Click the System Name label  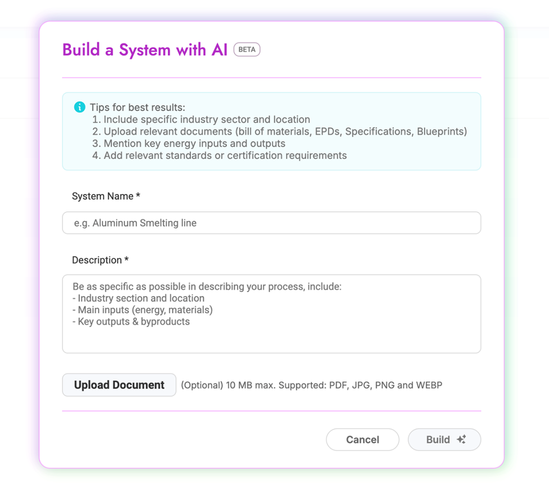[x=106, y=196]
